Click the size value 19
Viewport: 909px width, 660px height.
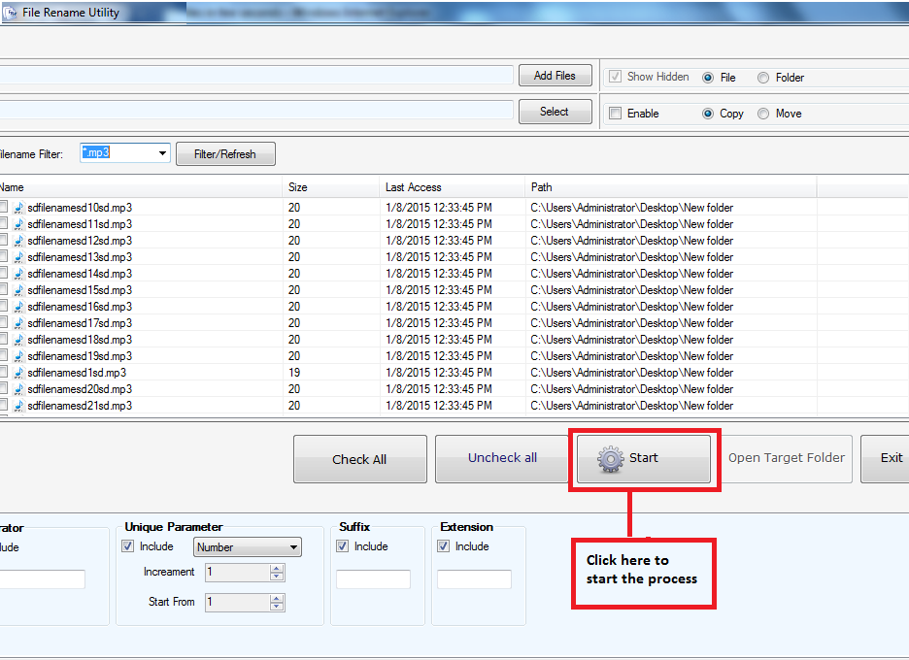[294, 373]
